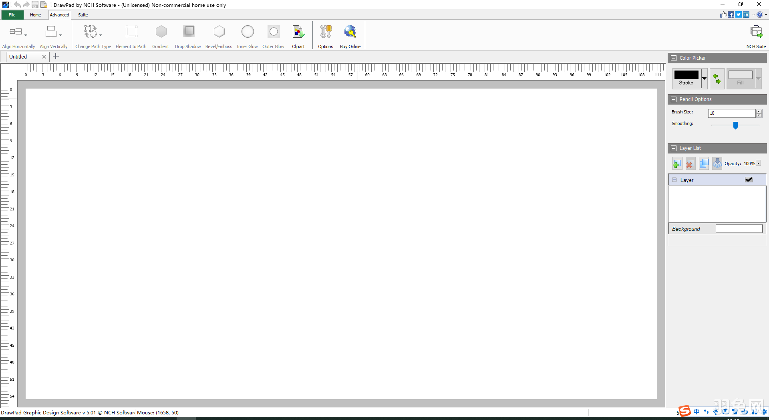Open the Bevel/Emboss effect
Screen dimensions: 769x420
219,35
